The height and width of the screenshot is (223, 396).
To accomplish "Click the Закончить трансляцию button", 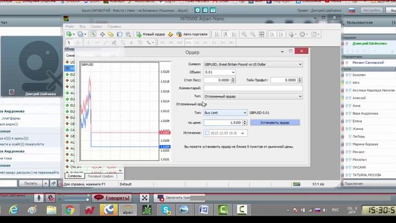I will (x=179, y=198).
